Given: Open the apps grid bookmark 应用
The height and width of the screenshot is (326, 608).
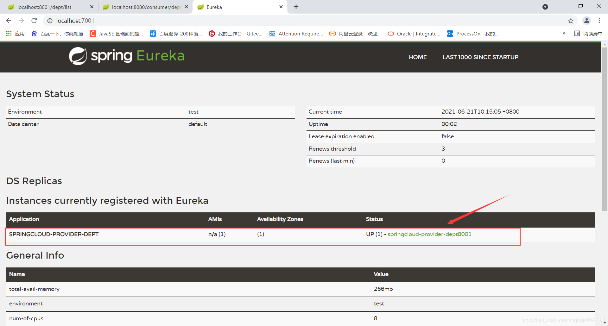Looking at the screenshot, I should tap(15, 34).
